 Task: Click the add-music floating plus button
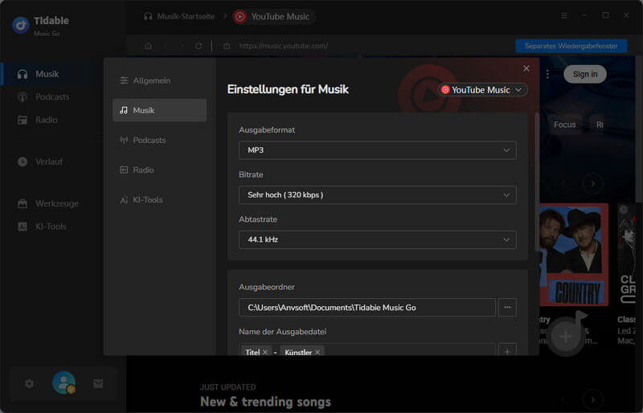pyautogui.click(x=566, y=337)
